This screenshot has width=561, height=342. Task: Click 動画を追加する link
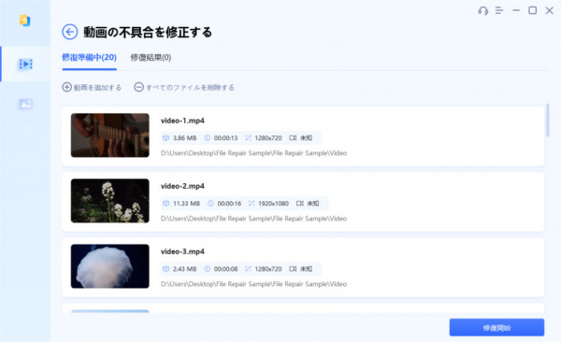tap(97, 87)
